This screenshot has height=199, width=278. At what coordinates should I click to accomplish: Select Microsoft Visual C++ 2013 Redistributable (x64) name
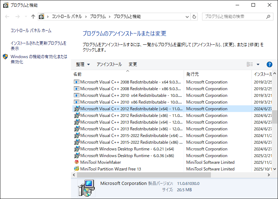[x=131, y=122]
